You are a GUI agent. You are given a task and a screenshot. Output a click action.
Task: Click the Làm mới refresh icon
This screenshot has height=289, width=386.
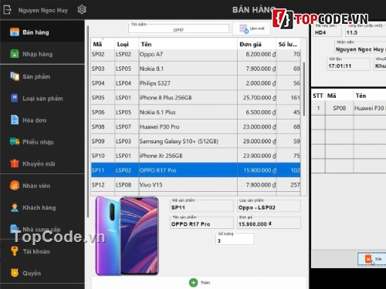click(x=243, y=29)
